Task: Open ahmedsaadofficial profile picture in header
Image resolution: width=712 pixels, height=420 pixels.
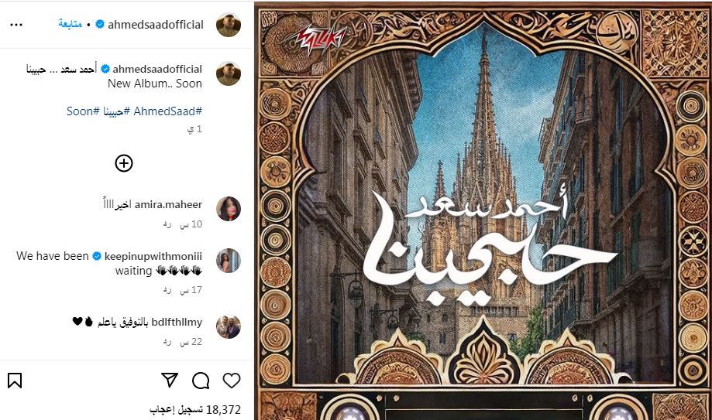Action: [229, 25]
